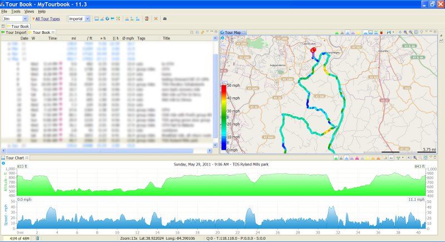Click the globe map icon in main toolbar
This screenshot has height=242, width=445.
tap(107, 19)
